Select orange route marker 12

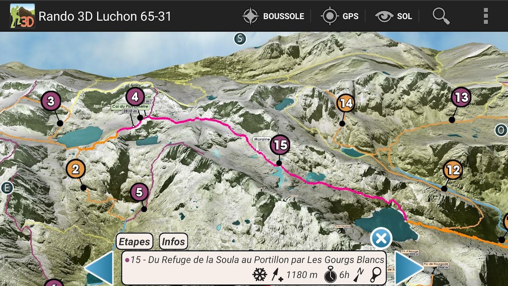pos(453,170)
